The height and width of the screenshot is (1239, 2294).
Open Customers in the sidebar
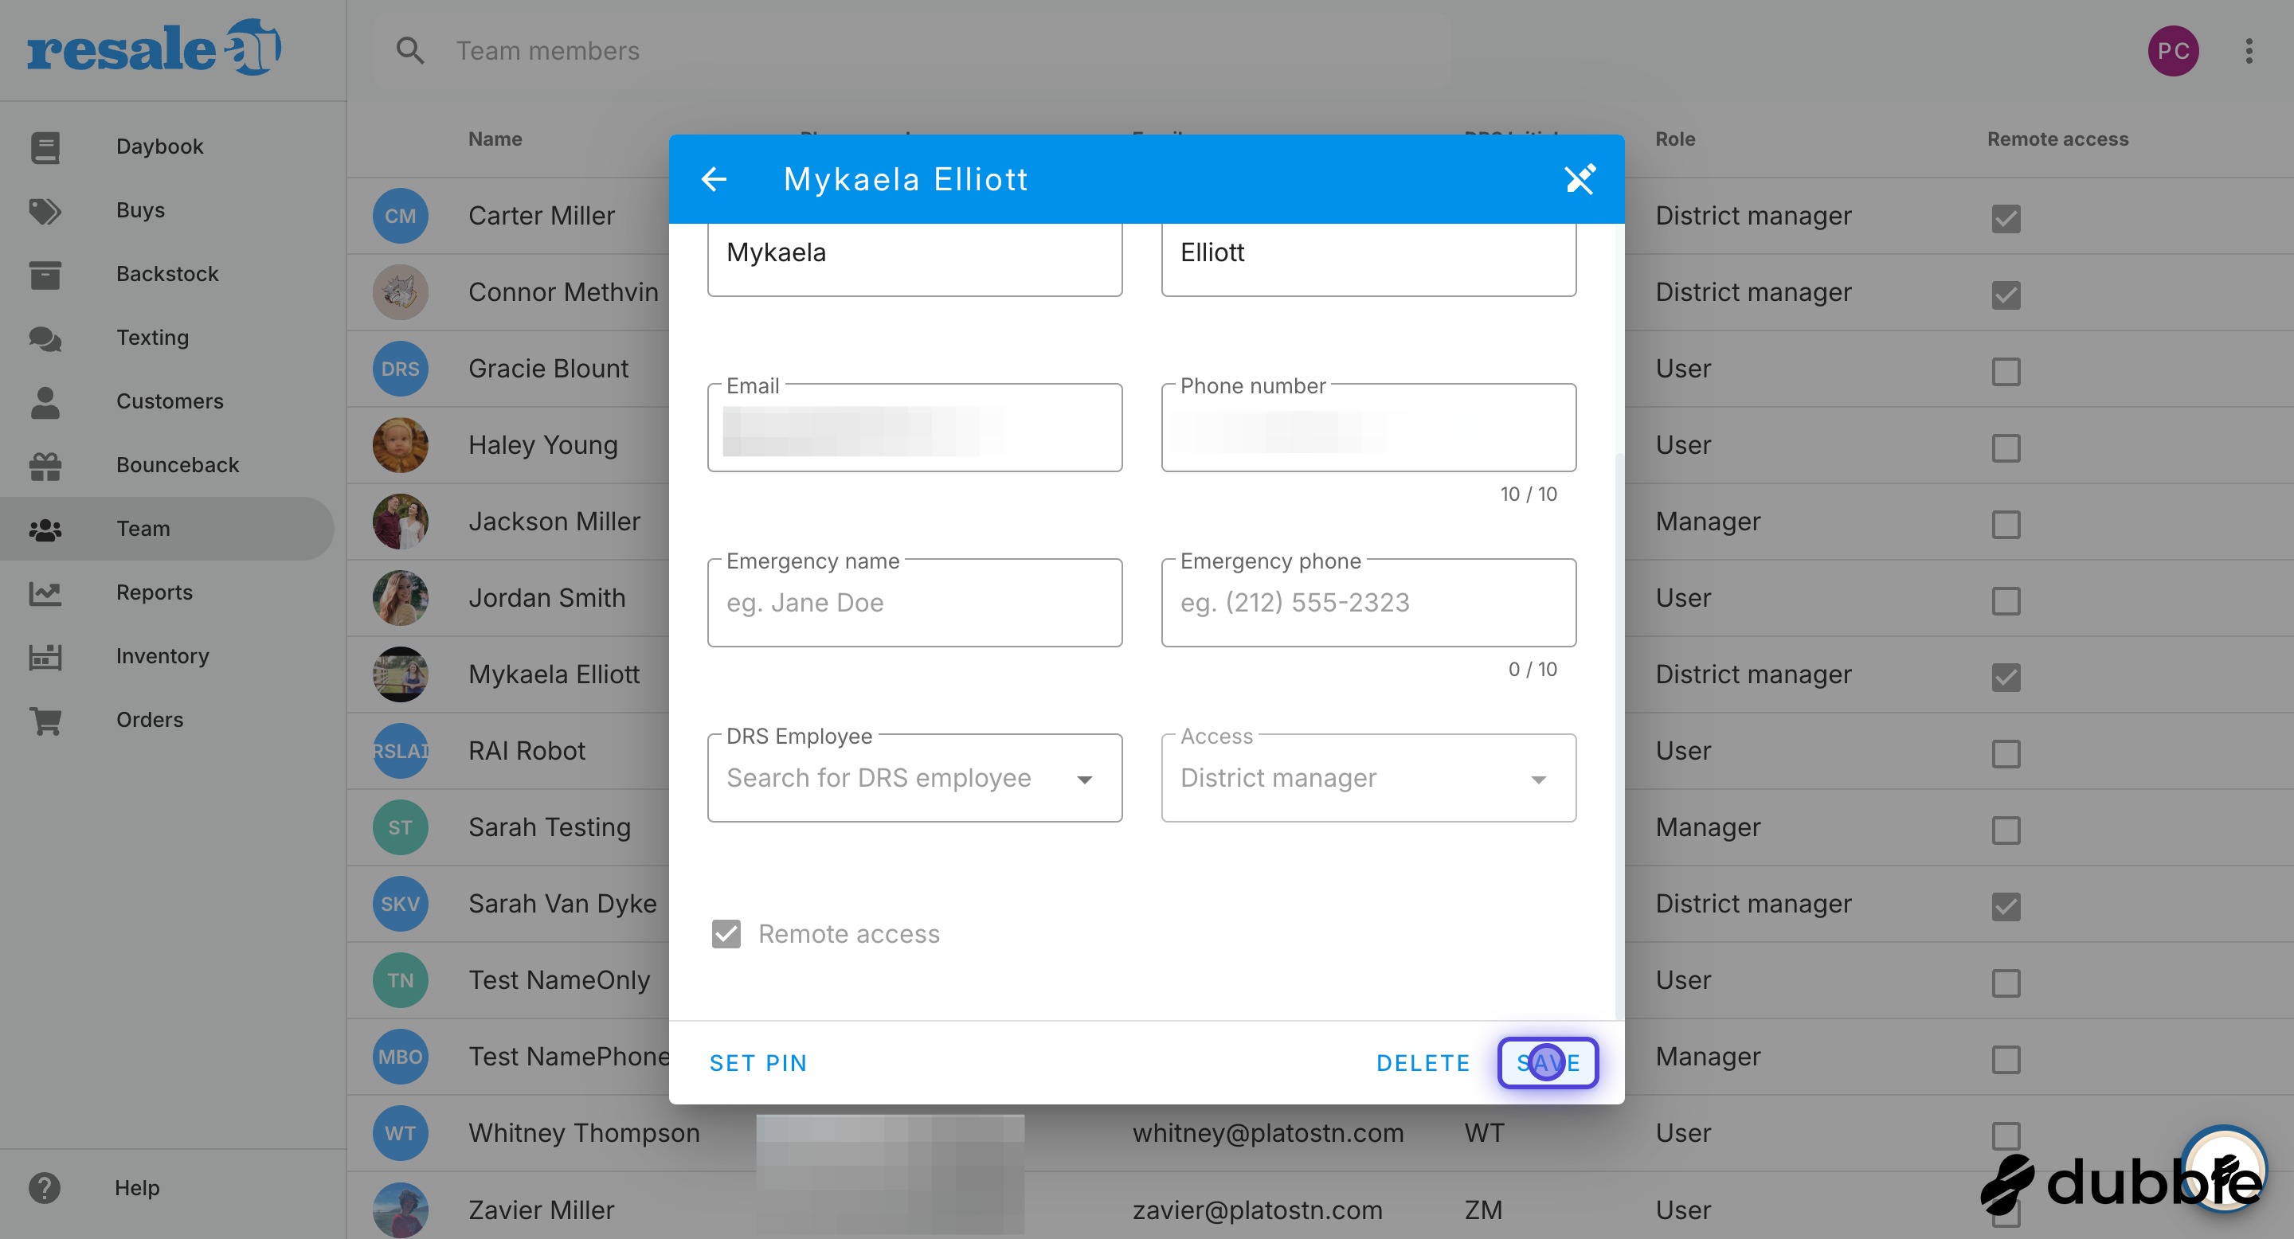[x=169, y=402]
